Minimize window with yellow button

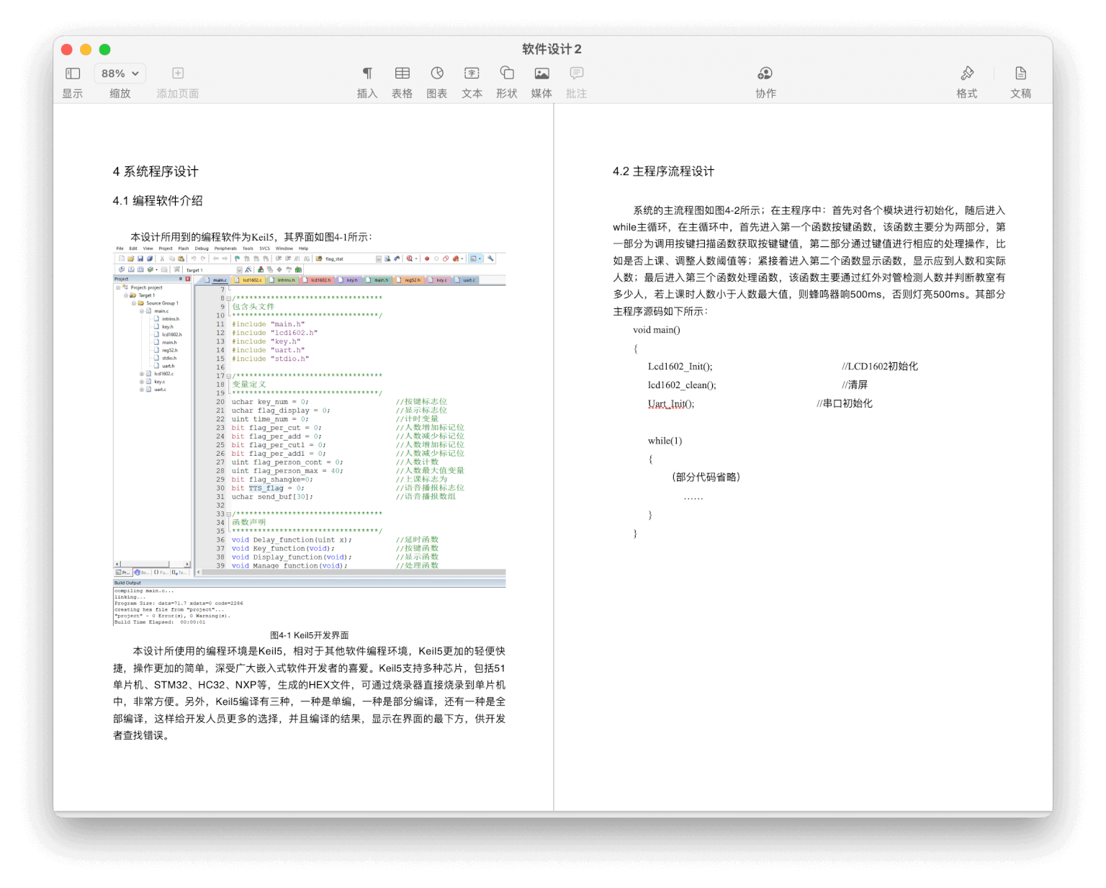pyautogui.click(x=86, y=49)
